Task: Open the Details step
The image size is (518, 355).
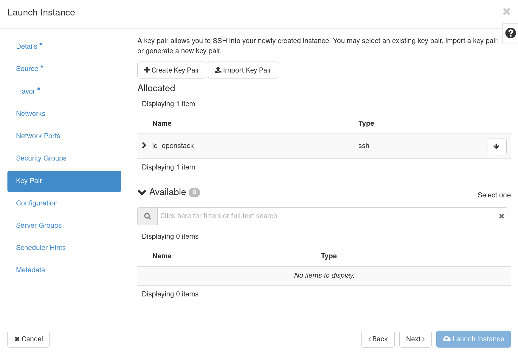Action: [27, 46]
